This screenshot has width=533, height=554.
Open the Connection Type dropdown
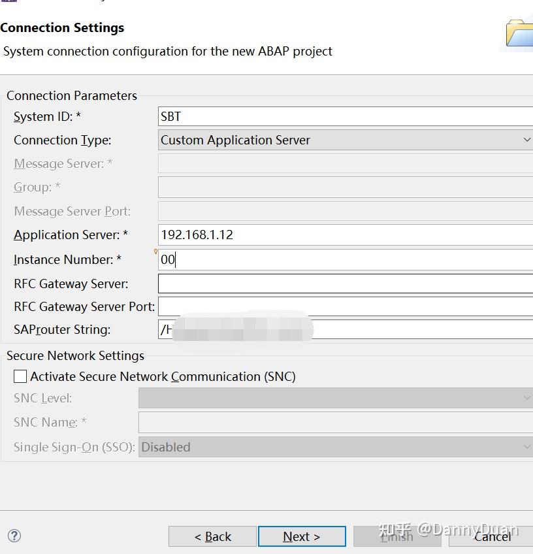point(346,140)
